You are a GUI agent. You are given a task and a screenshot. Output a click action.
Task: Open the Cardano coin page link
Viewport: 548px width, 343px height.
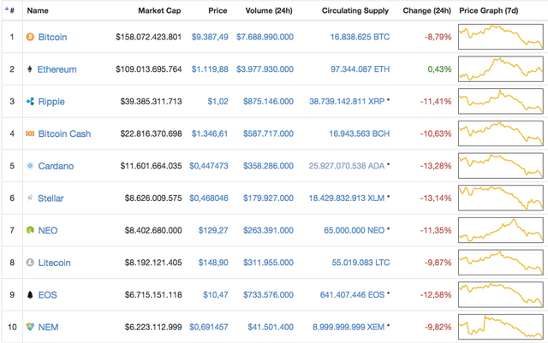(56, 166)
